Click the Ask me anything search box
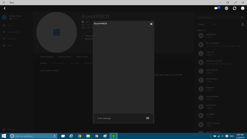Image resolution: width=247 pixels, height=139 pixels. 33,136
